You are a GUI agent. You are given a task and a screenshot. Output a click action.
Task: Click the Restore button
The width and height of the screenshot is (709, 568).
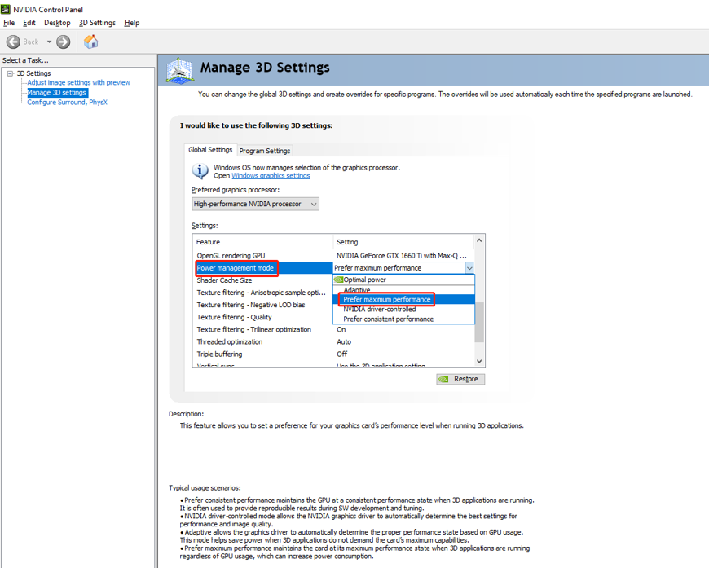(x=460, y=379)
